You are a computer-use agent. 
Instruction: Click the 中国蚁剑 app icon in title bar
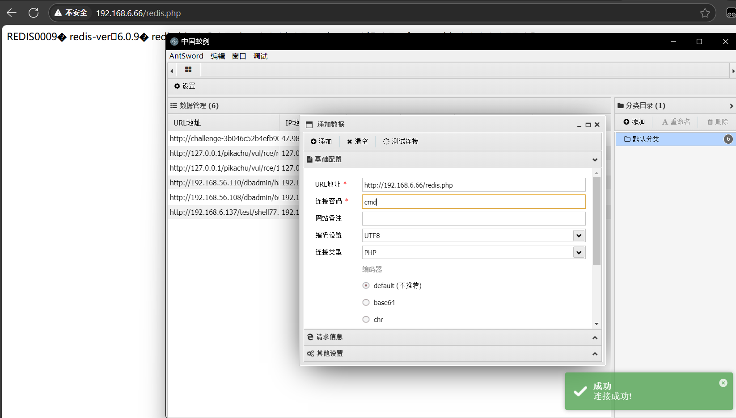174,42
